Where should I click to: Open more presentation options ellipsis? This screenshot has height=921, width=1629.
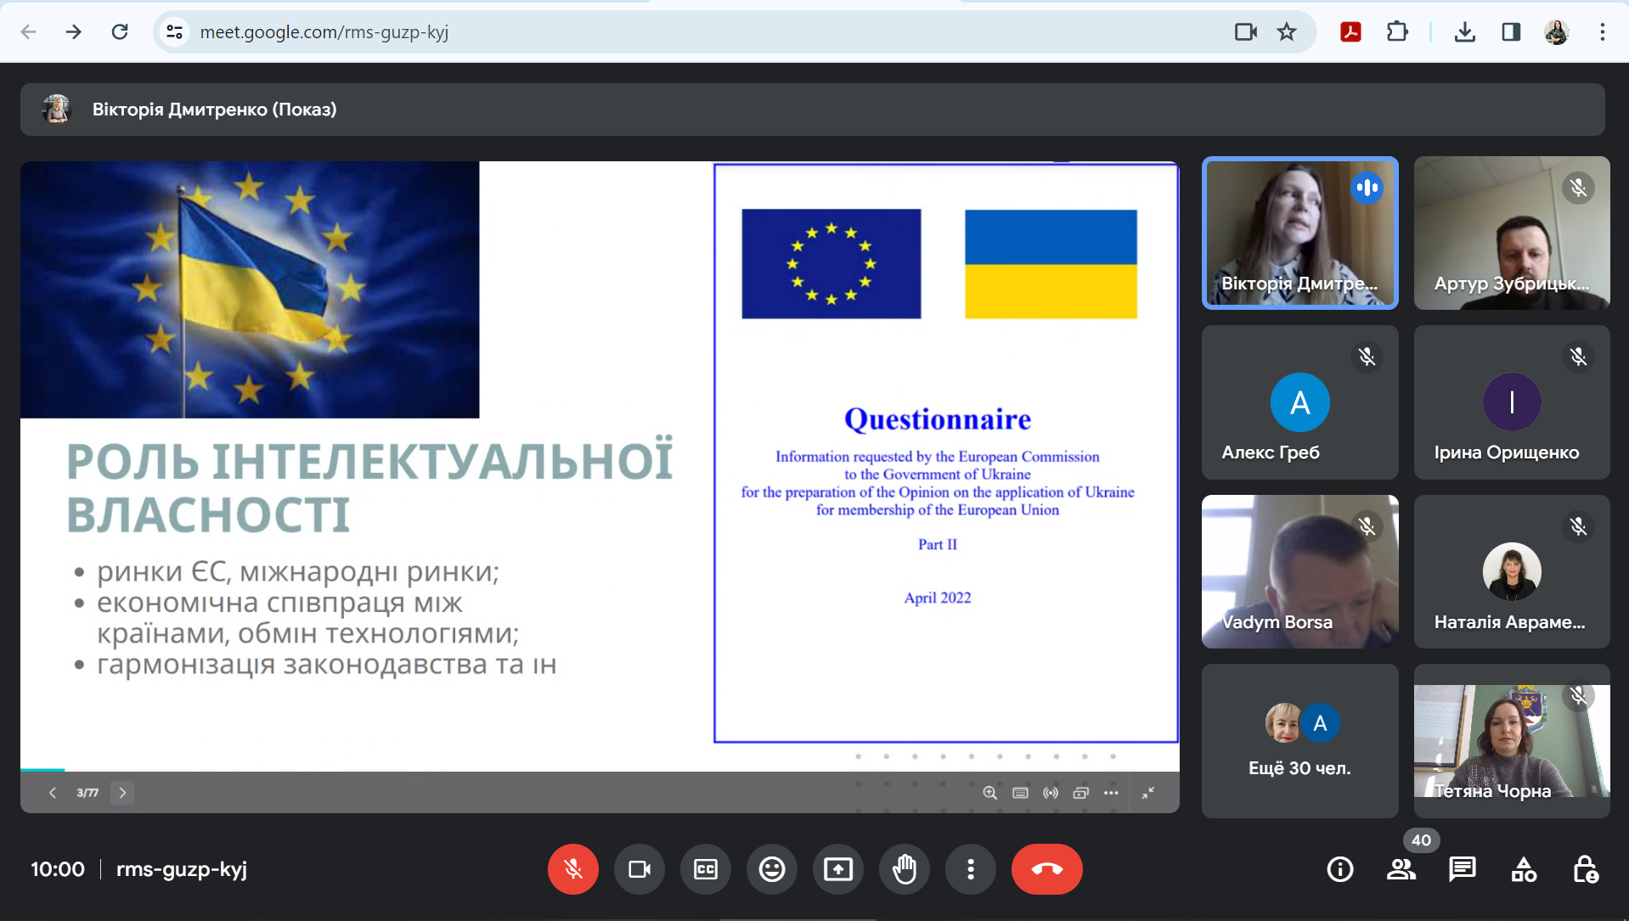click(1111, 793)
